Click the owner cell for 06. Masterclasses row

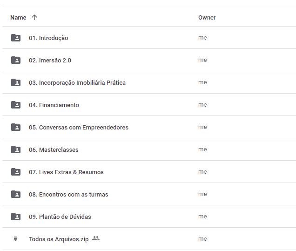tap(202, 149)
